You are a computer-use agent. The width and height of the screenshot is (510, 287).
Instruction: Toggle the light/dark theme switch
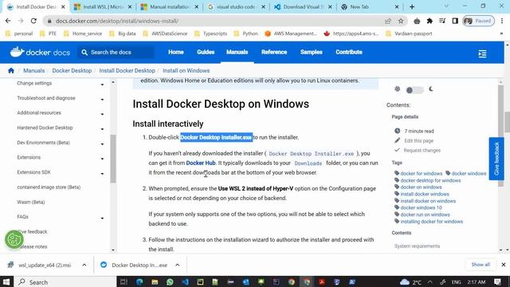[414, 90]
